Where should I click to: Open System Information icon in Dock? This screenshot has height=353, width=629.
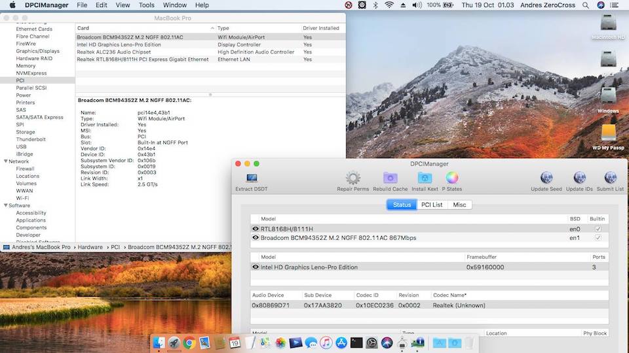click(x=417, y=343)
